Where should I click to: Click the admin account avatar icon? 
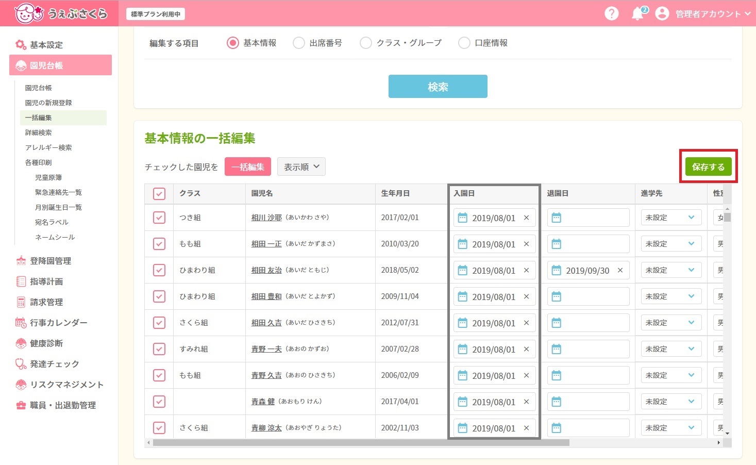(x=662, y=13)
